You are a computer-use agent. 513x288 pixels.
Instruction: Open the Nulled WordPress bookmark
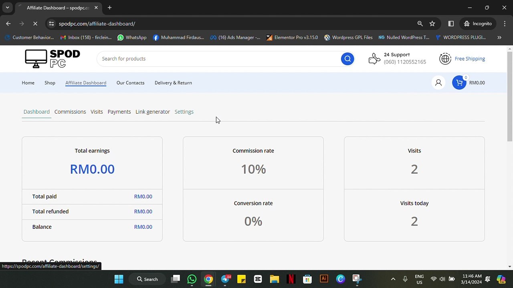(404, 38)
